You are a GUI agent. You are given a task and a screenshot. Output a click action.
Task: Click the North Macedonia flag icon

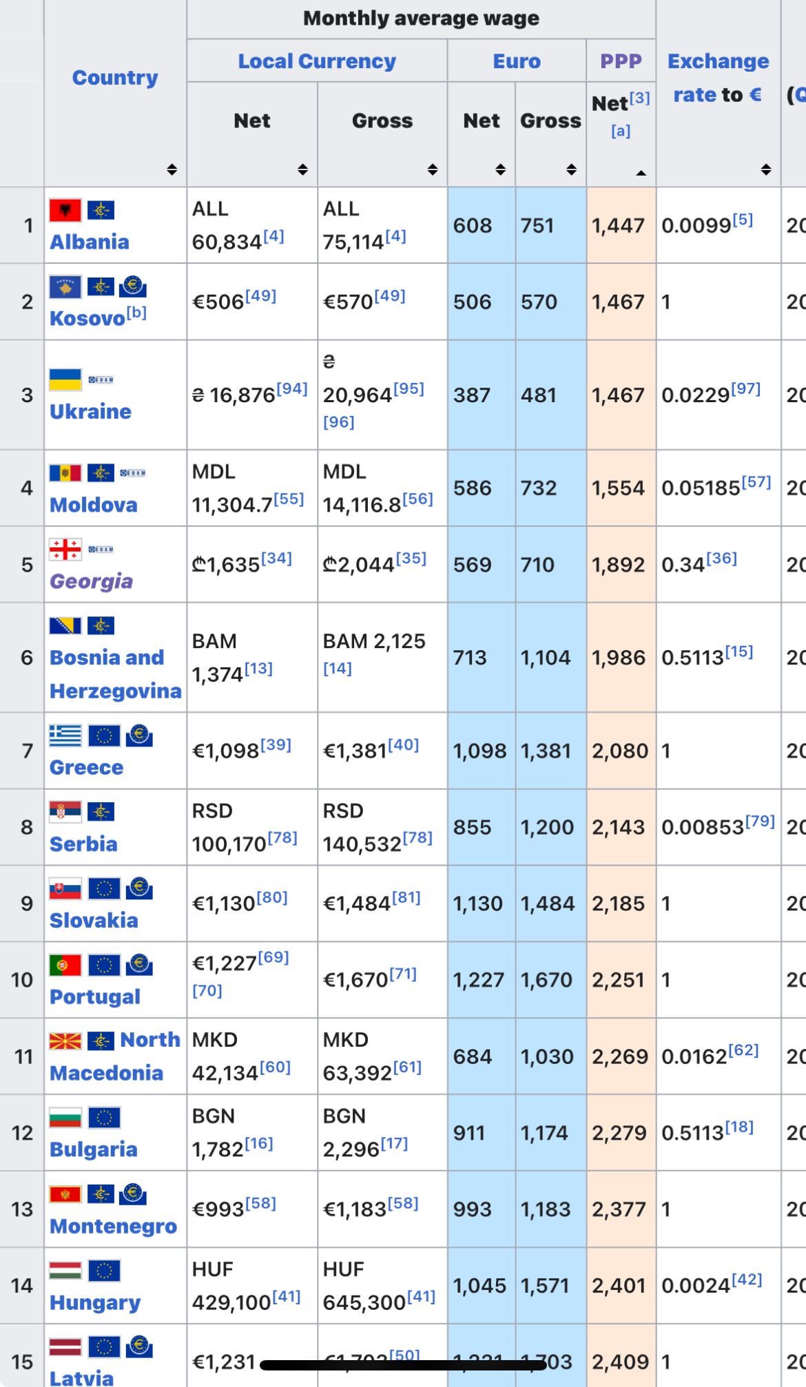point(65,1041)
